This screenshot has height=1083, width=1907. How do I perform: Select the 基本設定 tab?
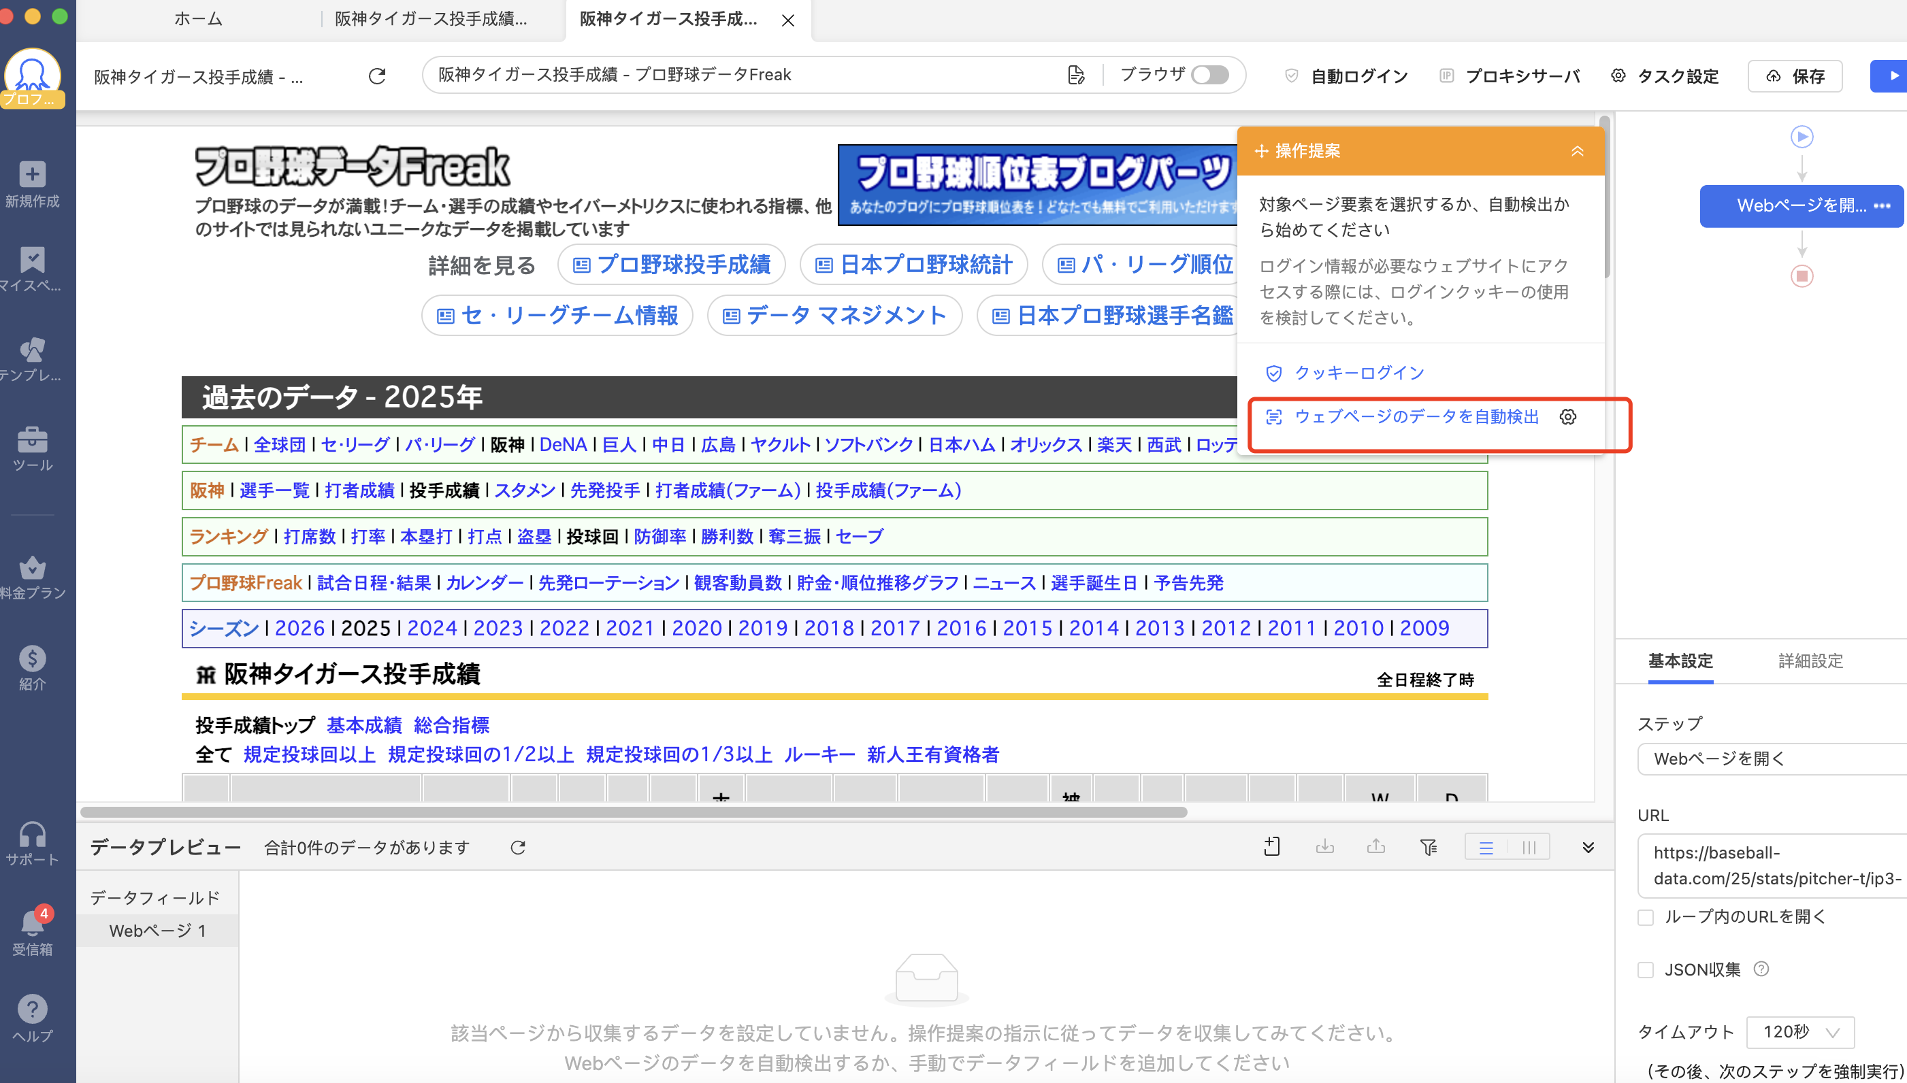click(x=1680, y=661)
